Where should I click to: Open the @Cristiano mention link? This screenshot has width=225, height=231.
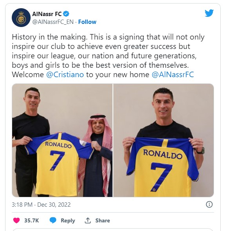(65, 74)
